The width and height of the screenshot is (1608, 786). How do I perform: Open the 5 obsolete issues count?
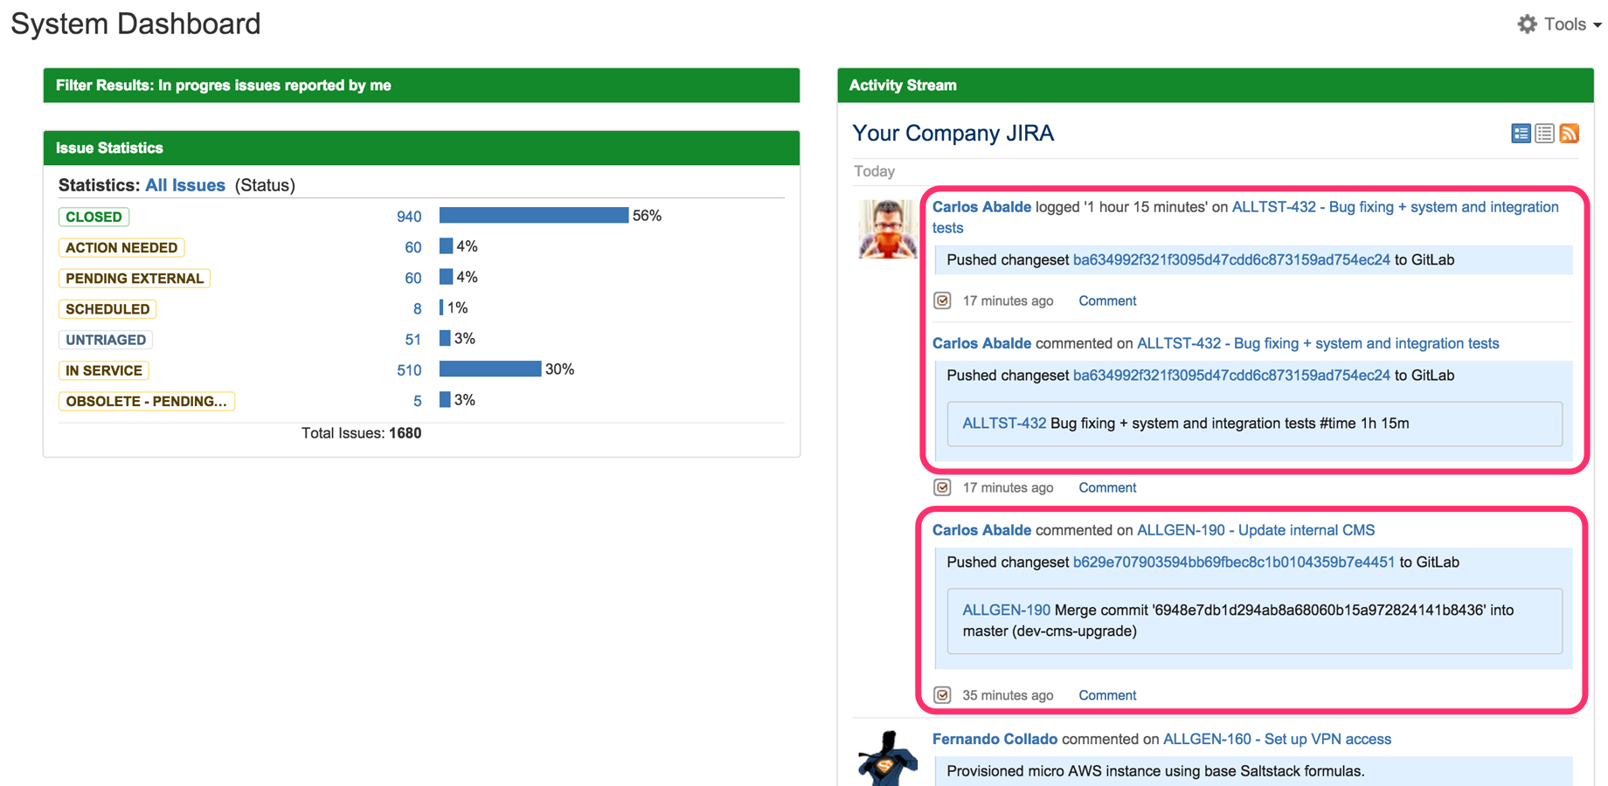[x=417, y=401]
